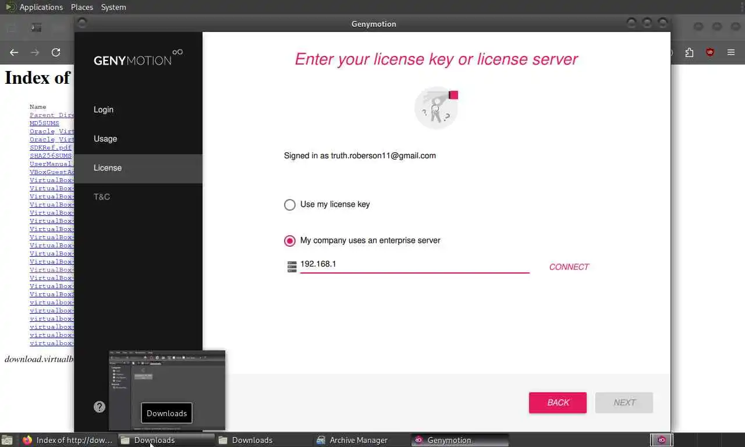Image resolution: width=745 pixels, height=447 pixels.
Task: Click the browser forward arrow icon
Action: (35, 52)
